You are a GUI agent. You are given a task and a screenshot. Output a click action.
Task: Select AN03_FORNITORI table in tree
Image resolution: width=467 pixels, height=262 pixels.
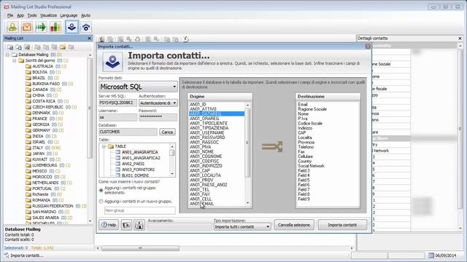coord(138,170)
